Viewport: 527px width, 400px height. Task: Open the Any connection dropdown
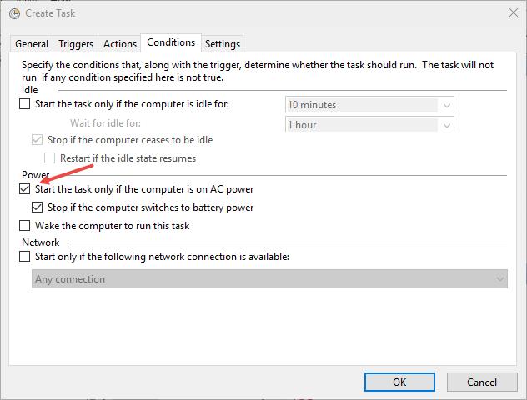[499, 279]
